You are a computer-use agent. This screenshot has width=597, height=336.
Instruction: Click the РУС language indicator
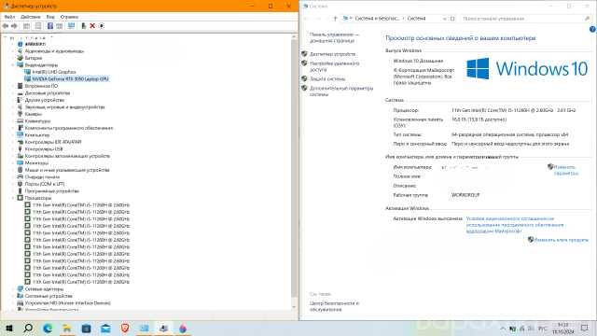coord(543,328)
